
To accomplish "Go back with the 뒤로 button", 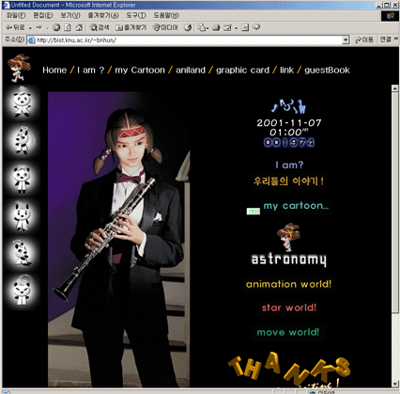I will [x=16, y=28].
